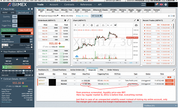Toggle the Close on Trigger checkbox
Viewport: 178px width, 109px height.
[x=32, y=45]
